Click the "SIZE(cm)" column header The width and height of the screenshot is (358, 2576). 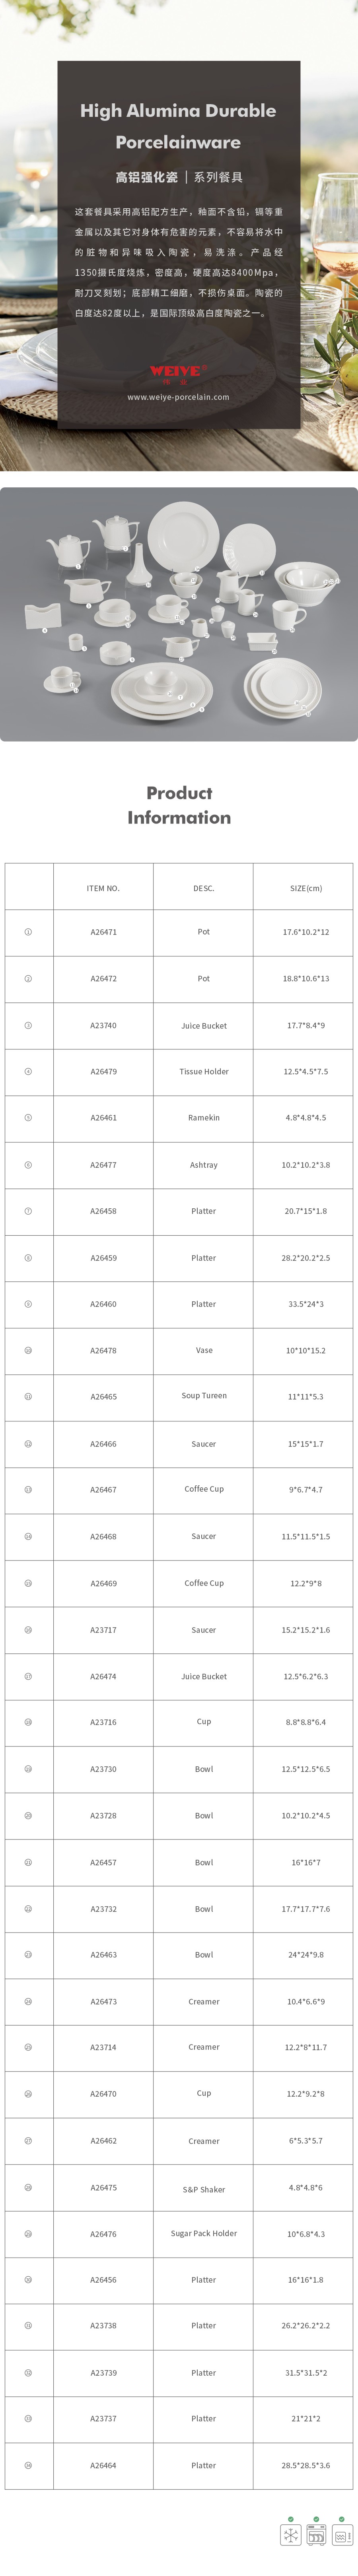(305, 888)
